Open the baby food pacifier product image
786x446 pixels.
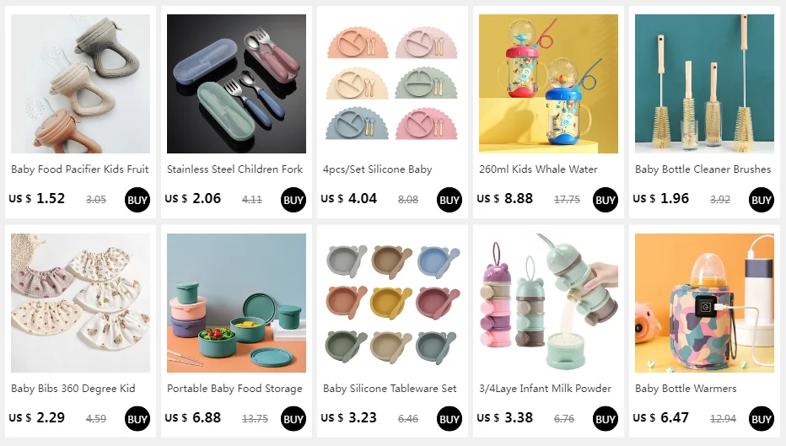[x=80, y=83]
